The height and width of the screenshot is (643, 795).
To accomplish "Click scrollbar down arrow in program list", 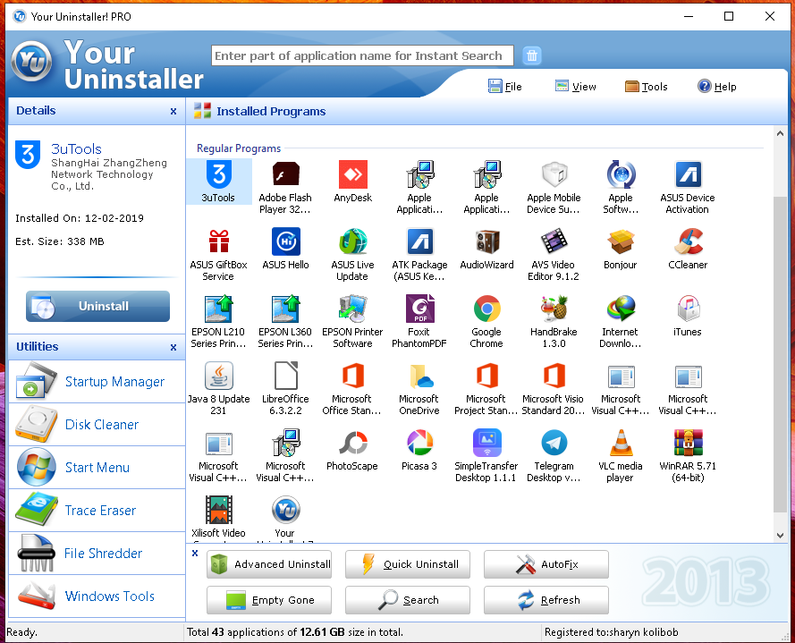I will click(780, 535).
